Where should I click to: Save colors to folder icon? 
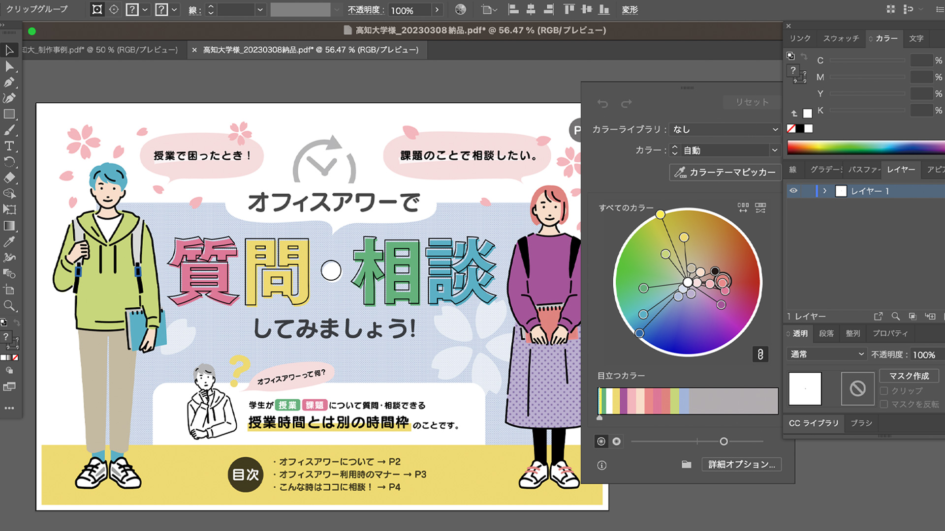click(x=687, y=465)
